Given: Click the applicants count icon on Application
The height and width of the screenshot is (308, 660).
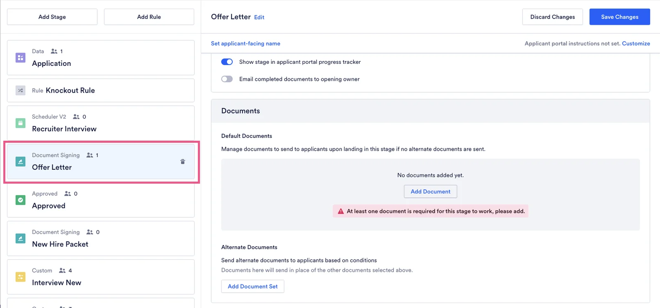Looking at the screenshot, I should pos(54,51).
